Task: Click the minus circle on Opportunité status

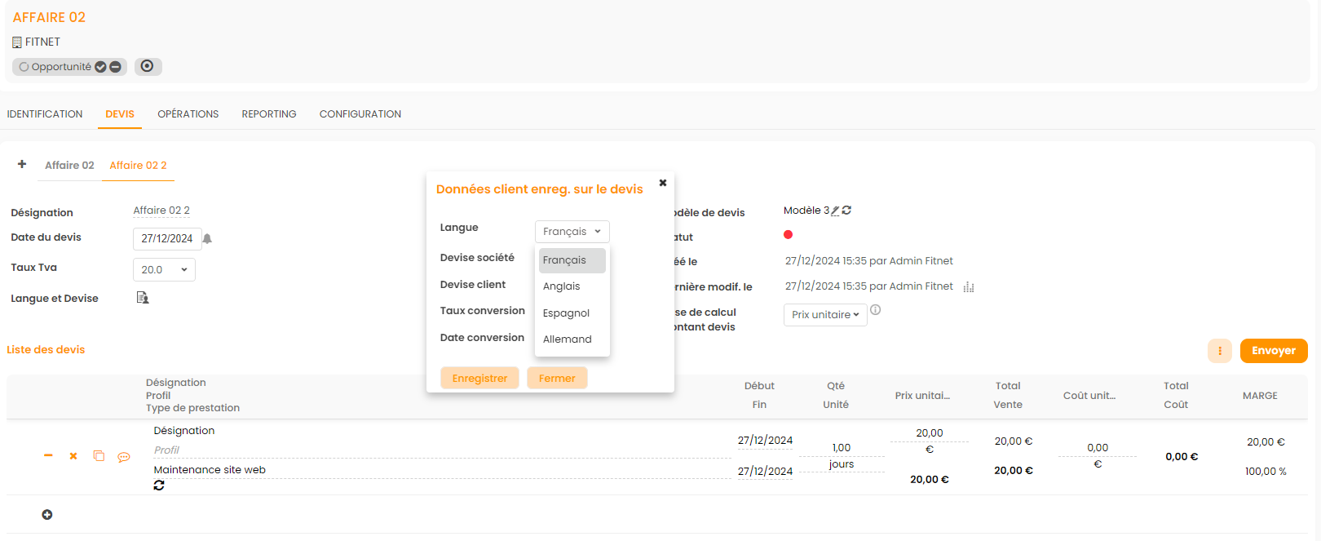Action: [x=116, y=67]
